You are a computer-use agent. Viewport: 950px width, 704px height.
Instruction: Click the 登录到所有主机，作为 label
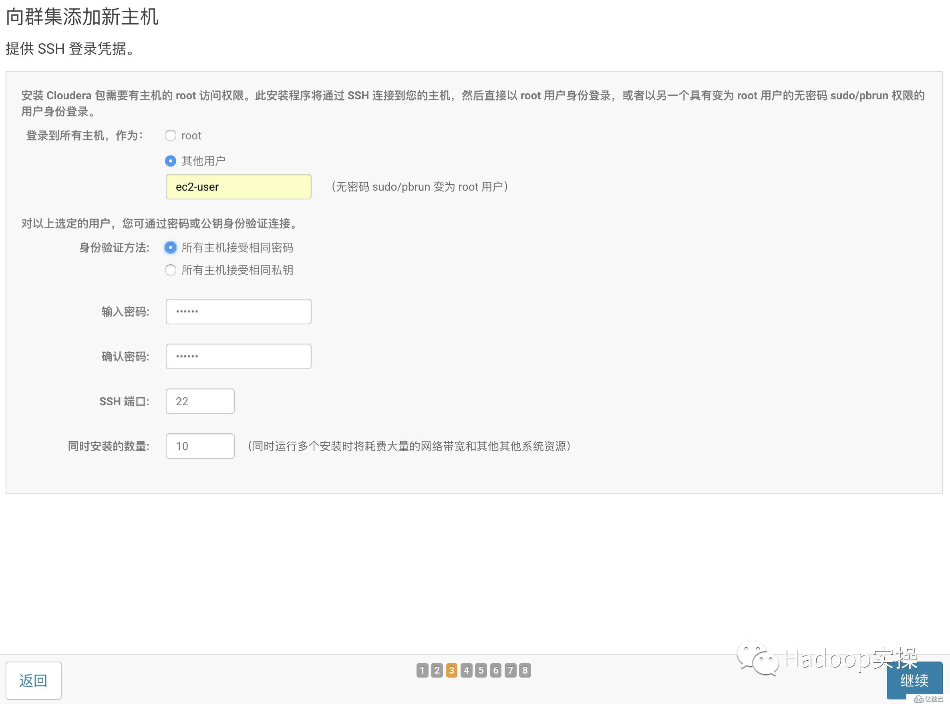click(x=85, y=135)
